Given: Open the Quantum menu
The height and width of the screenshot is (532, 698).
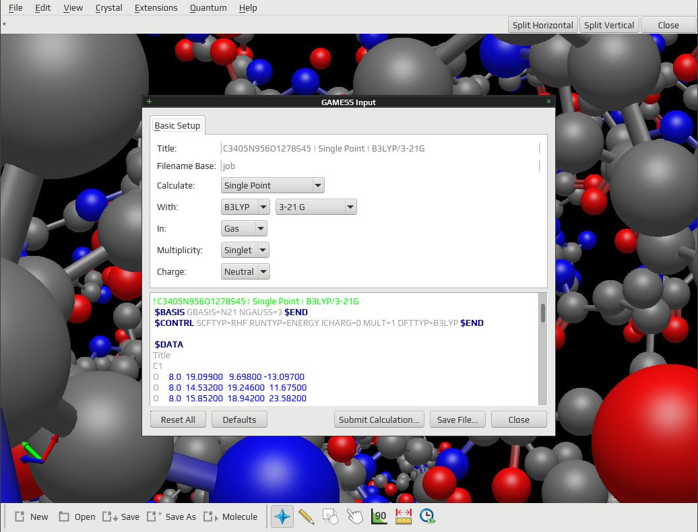Looking at the screenshot, I should (208, 8).
